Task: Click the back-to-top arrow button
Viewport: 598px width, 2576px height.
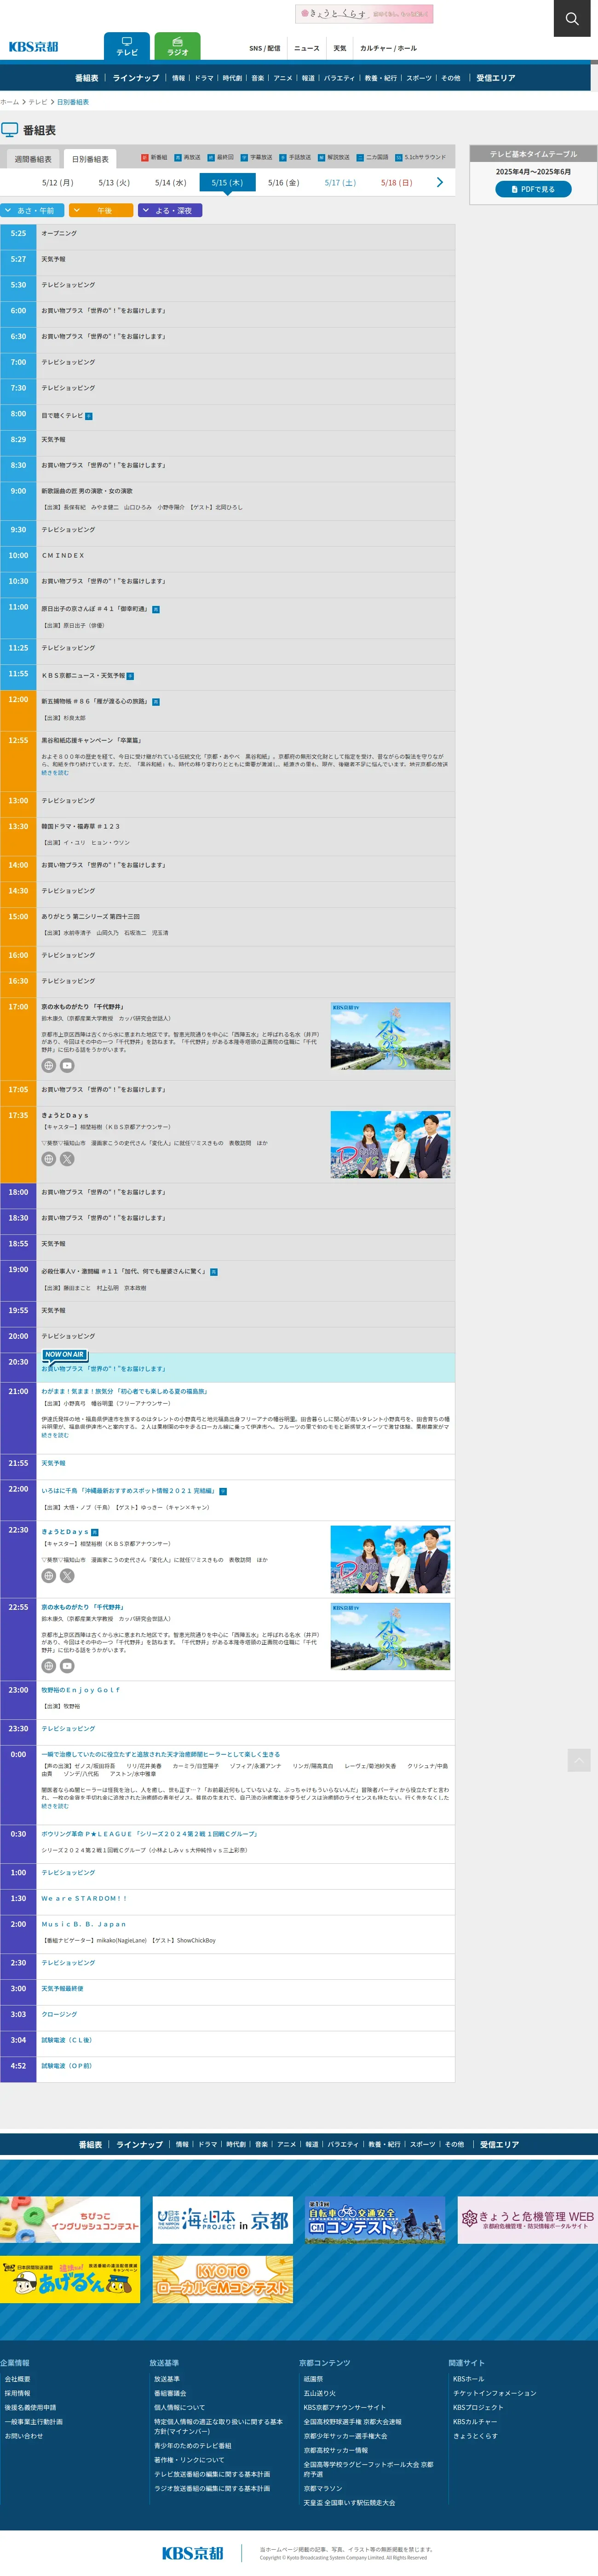Action: (578, 1759)
